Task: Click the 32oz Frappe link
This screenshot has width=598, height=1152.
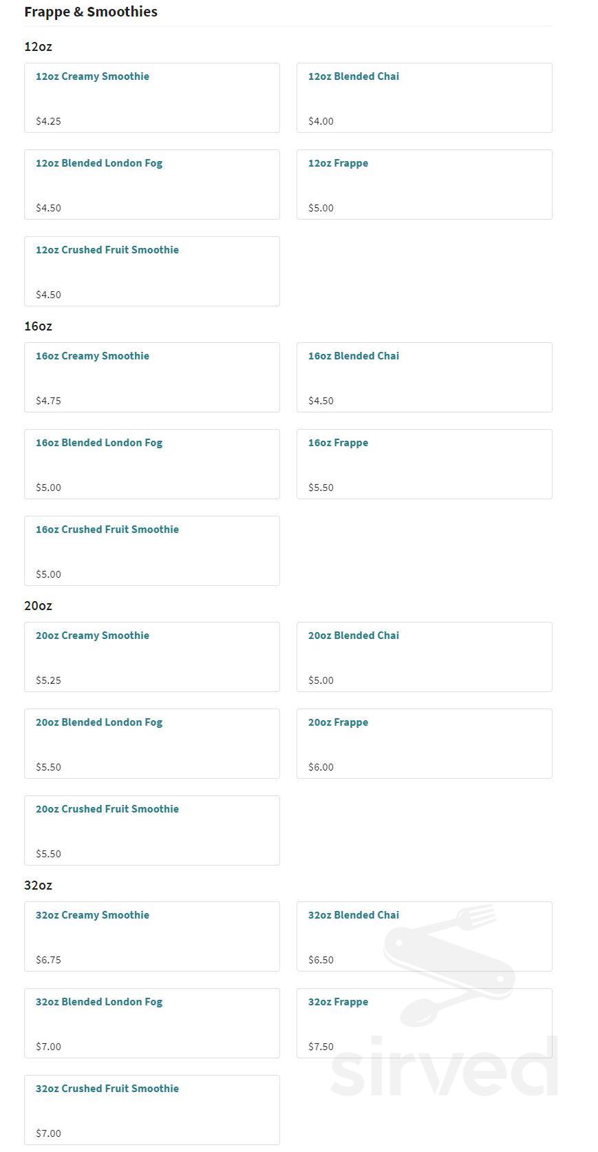Action: pos(338,1002)
